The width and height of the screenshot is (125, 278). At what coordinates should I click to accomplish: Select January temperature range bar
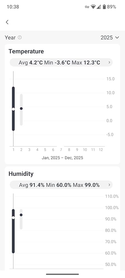(13, 109)
